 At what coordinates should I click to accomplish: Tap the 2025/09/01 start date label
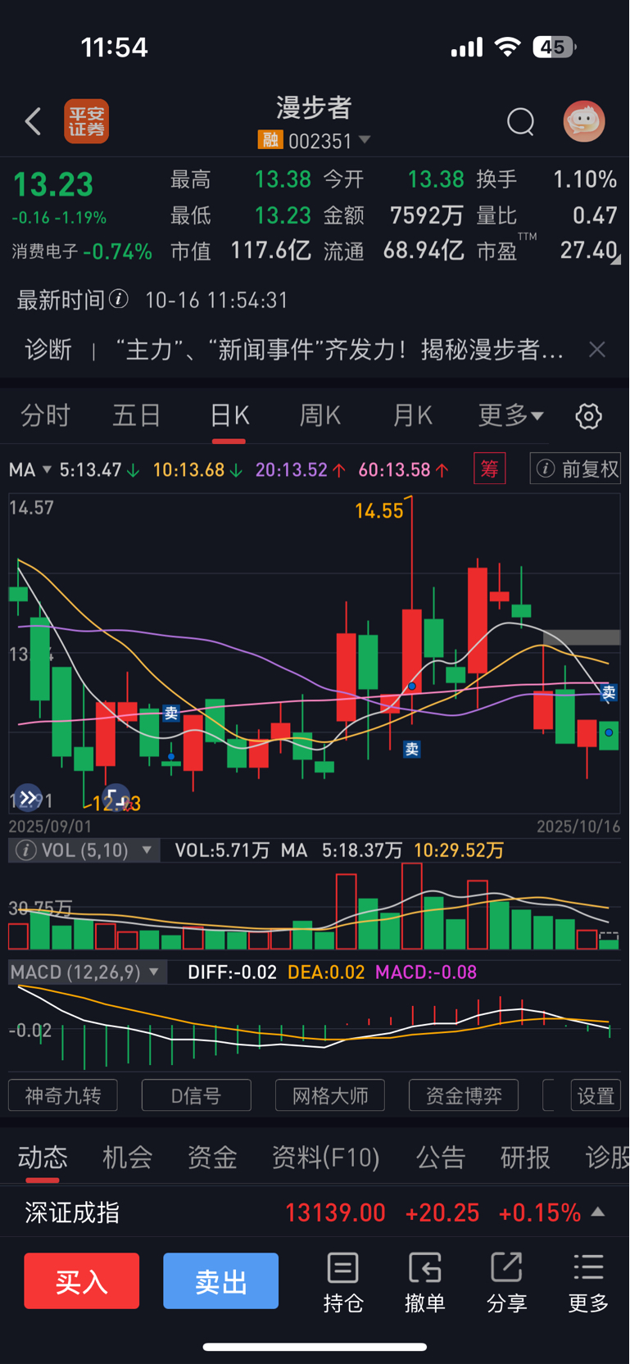pos(50,826)
